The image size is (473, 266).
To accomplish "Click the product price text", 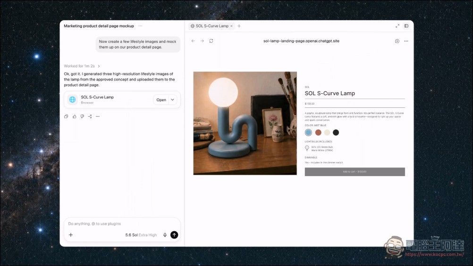I will click(310, 104).
